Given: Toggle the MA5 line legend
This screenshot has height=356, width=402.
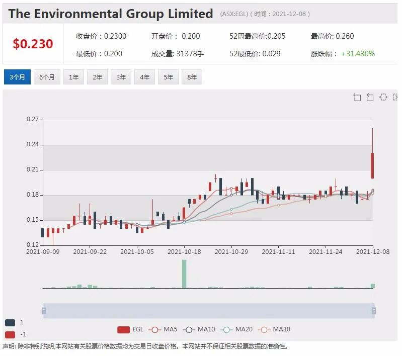Looking at the screenshot, I should tap(163, 329).
